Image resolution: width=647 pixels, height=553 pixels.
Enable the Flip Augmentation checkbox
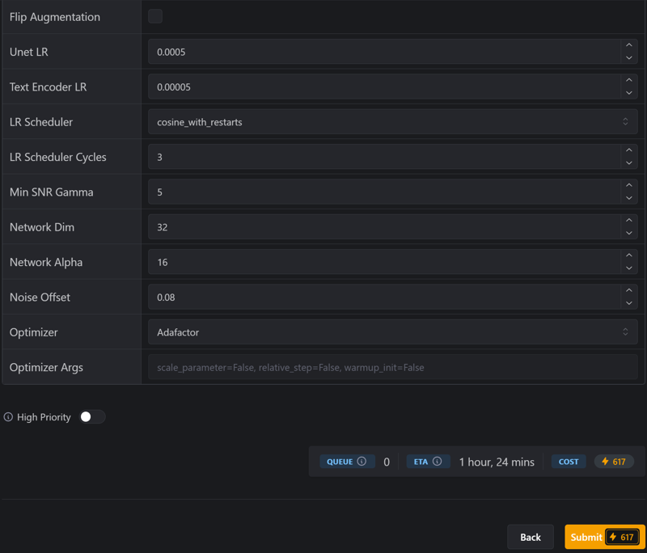(155, 16)
